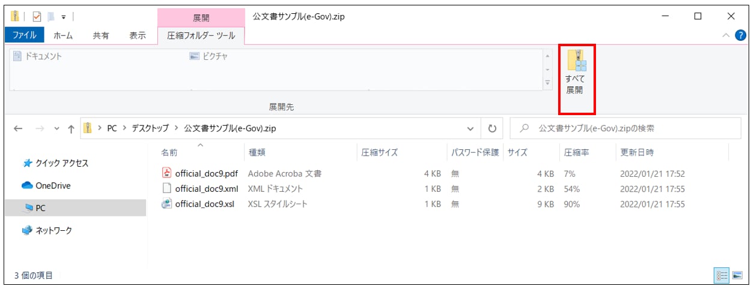
Task: Open the ファイル menu
Action: pos(25,35)
